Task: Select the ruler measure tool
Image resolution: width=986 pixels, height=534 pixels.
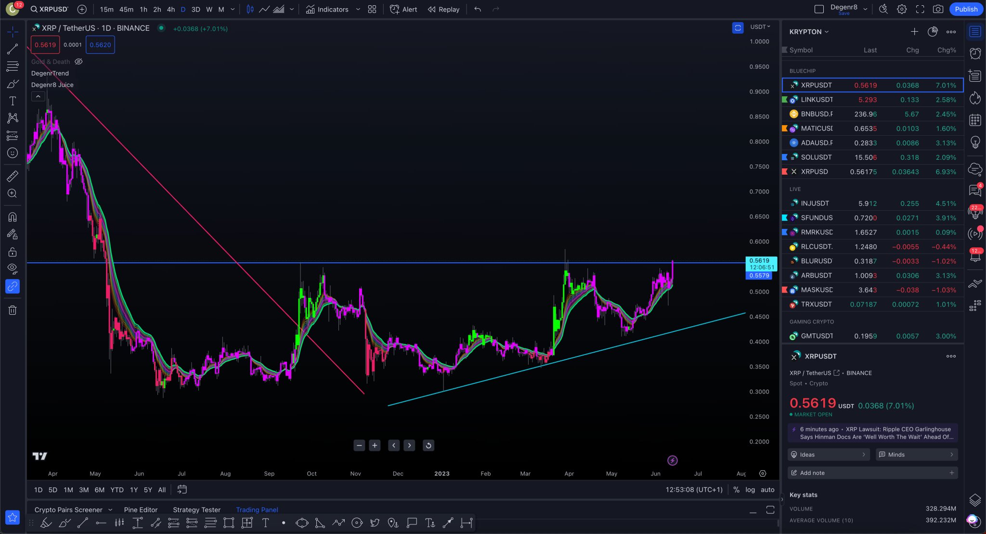Action: point(13,176)
